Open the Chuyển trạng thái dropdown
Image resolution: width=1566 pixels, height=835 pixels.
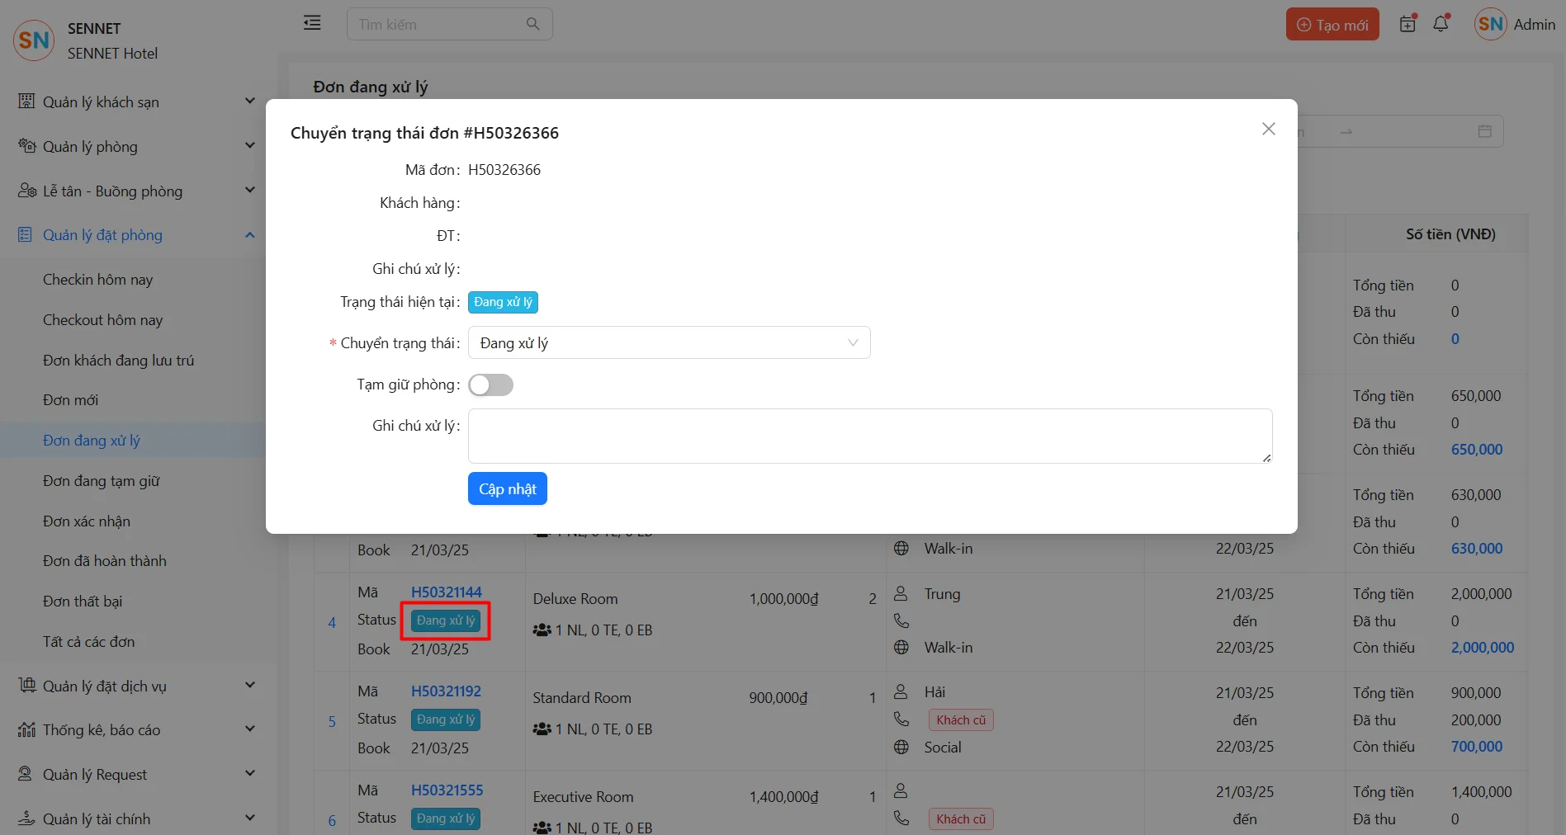(669, 343)
